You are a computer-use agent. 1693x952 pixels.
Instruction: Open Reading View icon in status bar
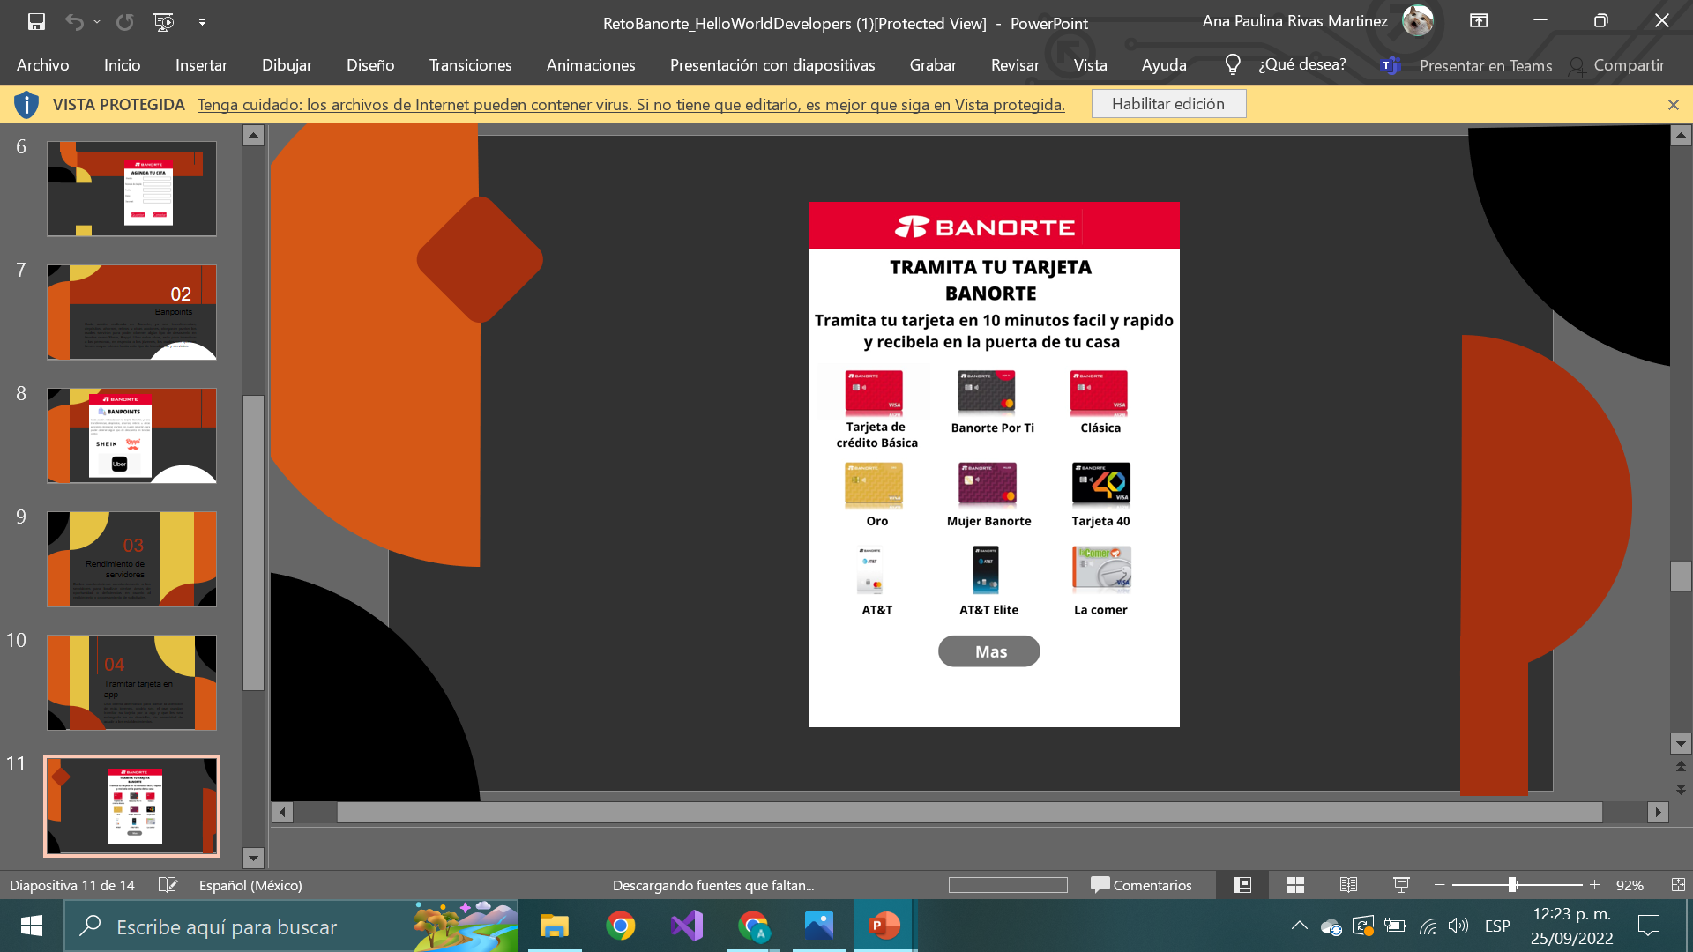[x=1348, y=885]
